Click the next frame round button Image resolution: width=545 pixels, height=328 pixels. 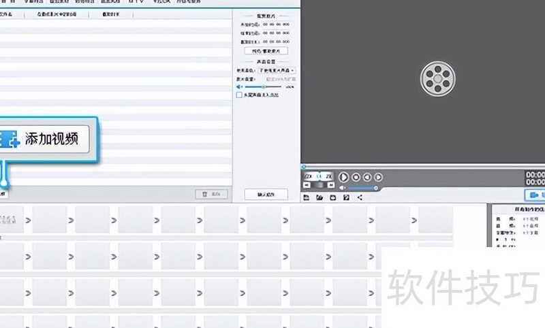point(378,178)
